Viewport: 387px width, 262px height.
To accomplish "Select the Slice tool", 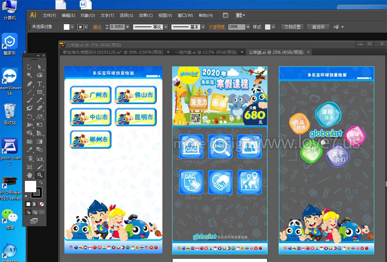I will [x=40, y=167].
